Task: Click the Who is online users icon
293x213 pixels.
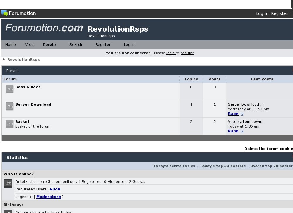Action: [x=8, y=183]
